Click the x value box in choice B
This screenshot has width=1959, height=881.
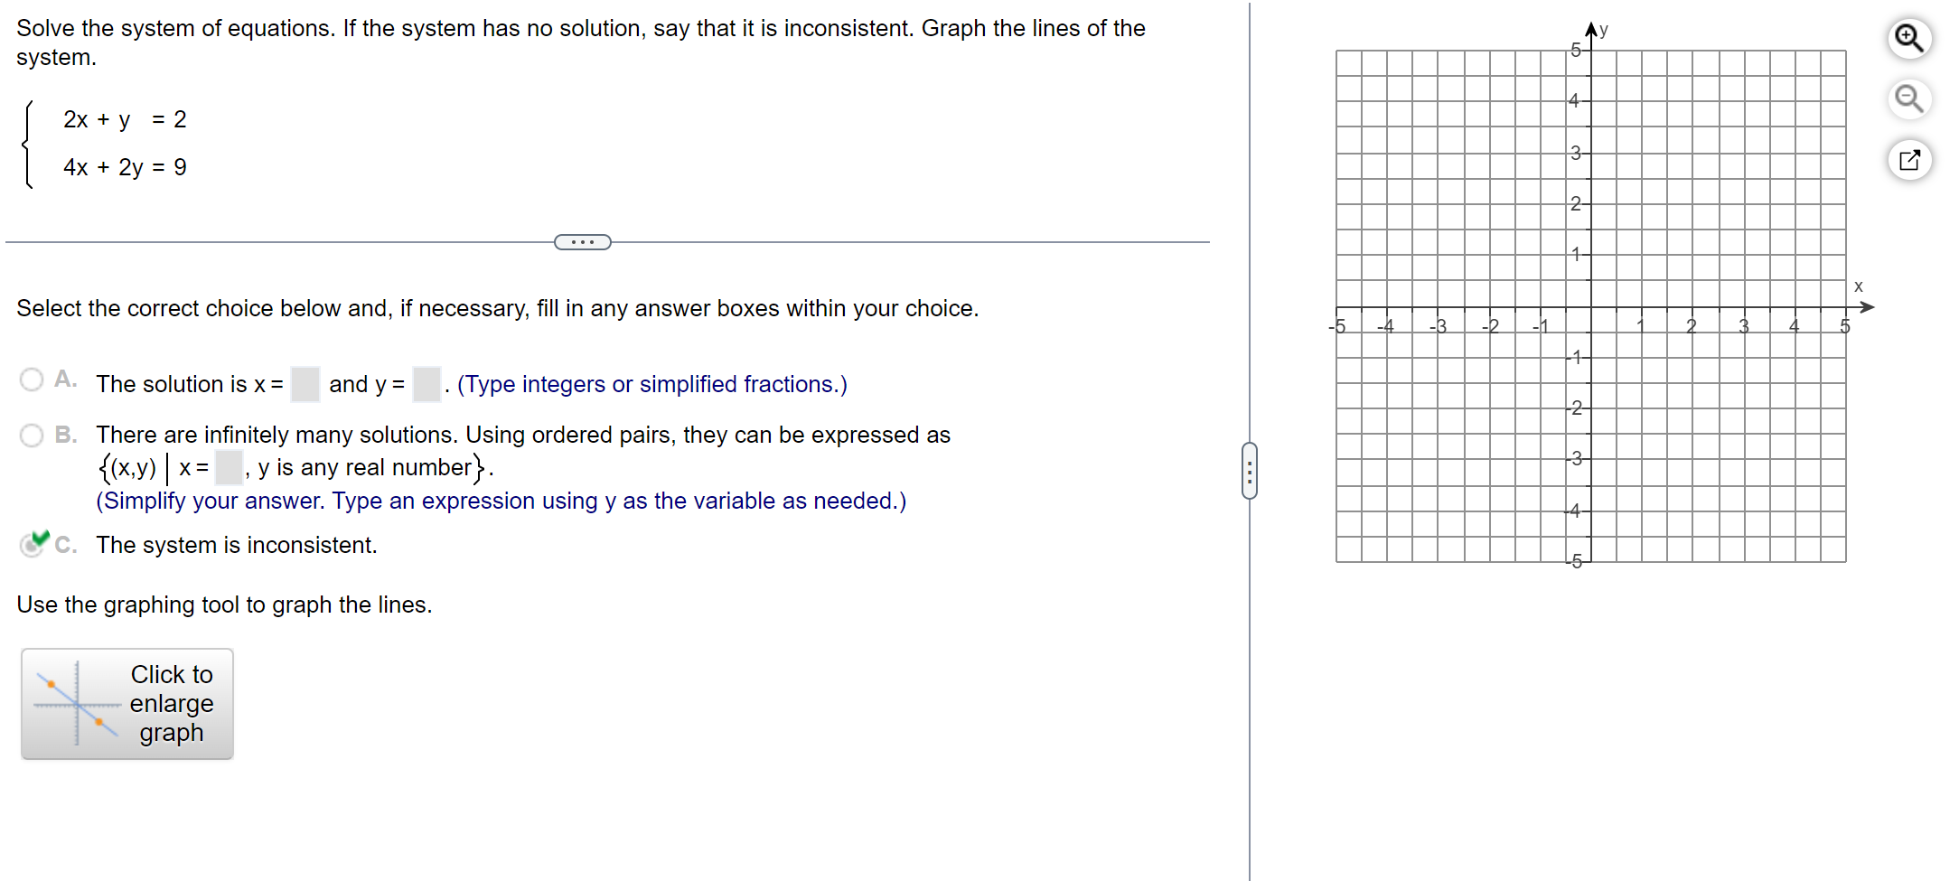(x=230, y=467)
